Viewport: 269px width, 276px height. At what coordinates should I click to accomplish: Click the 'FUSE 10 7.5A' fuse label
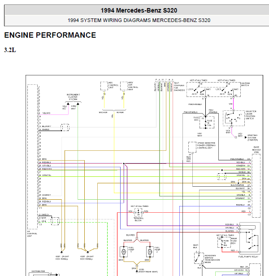pyautogui.click(x=209, y=123)
